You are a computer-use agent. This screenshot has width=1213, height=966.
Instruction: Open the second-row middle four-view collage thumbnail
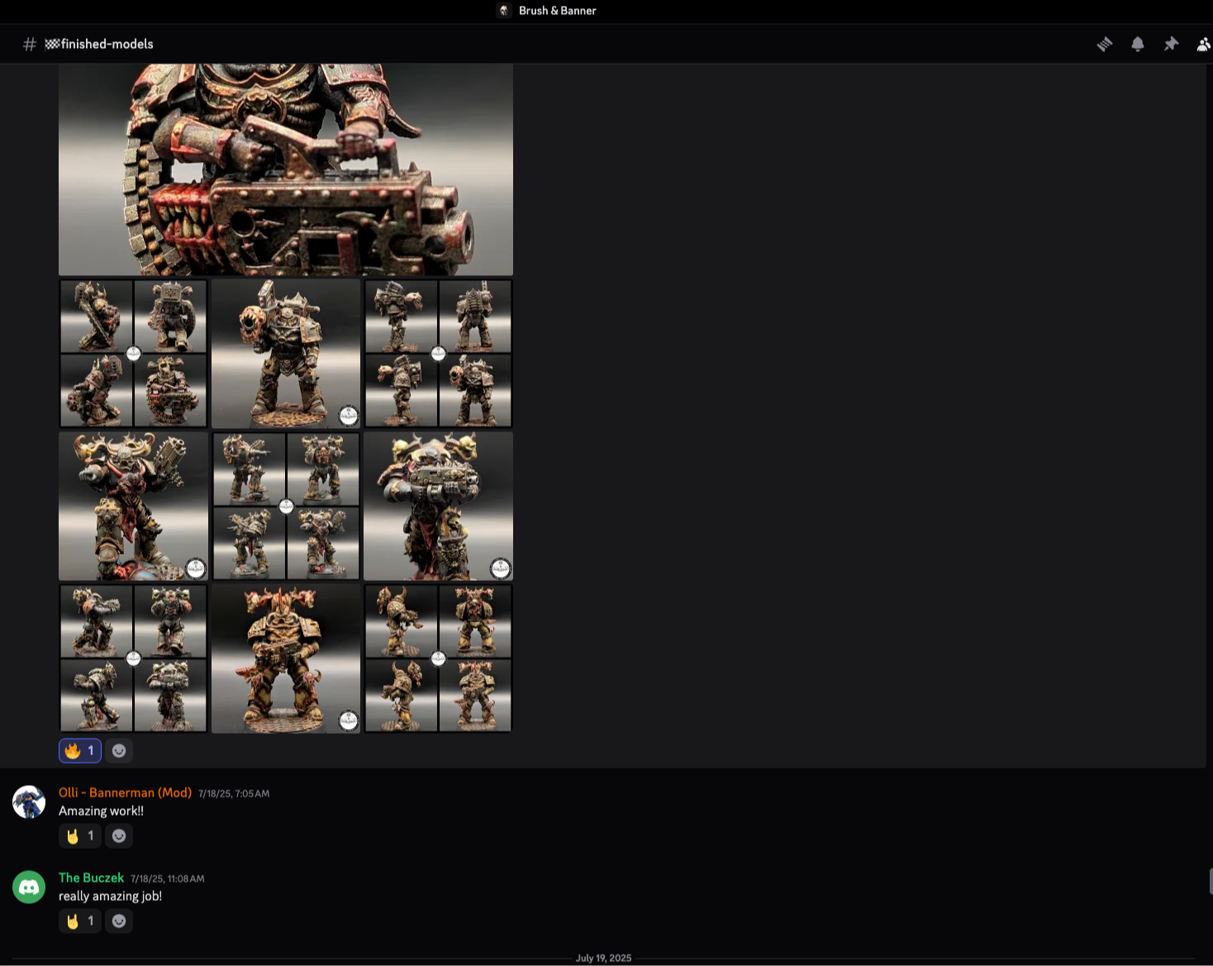(x=286, y=506)
